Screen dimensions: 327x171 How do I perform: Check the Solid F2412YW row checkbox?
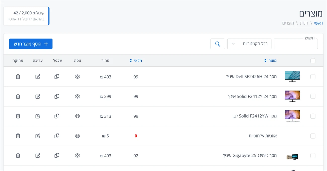[313, 116]
